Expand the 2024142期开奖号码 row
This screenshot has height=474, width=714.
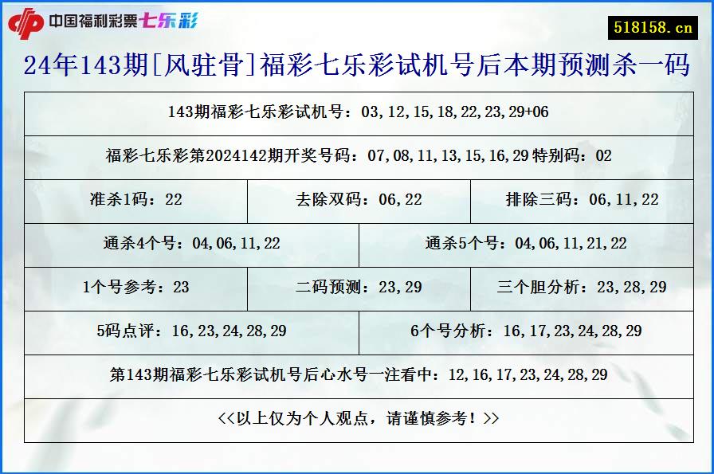[357, 157]
